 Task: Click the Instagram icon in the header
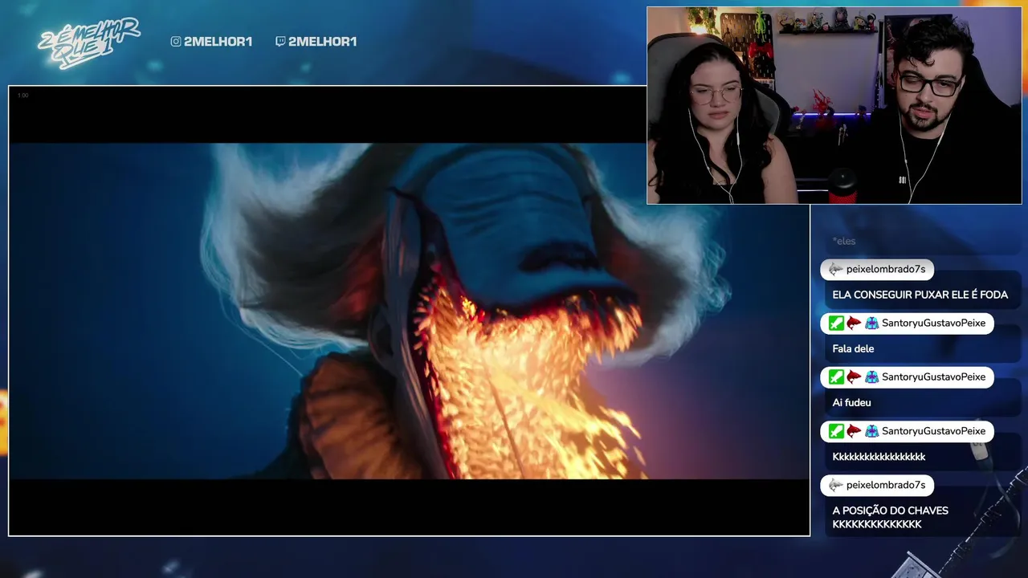(x=176, y=42)
